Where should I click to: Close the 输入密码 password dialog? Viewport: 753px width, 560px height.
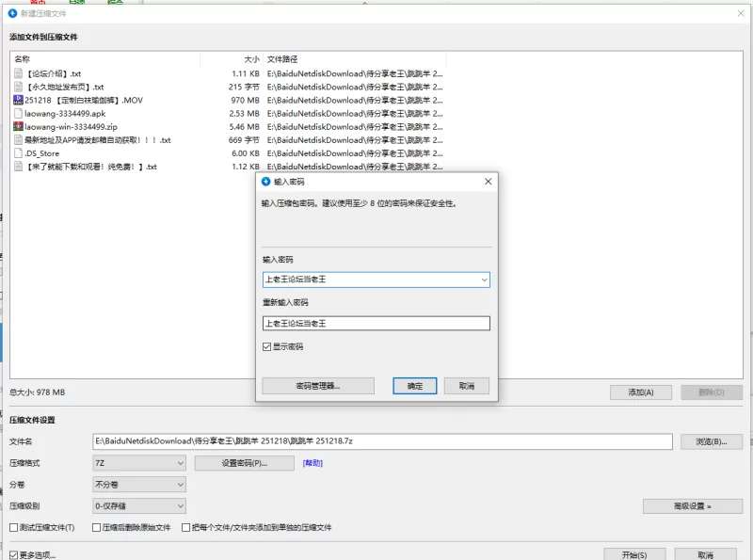pyautogui.click(x=488, y=182)
